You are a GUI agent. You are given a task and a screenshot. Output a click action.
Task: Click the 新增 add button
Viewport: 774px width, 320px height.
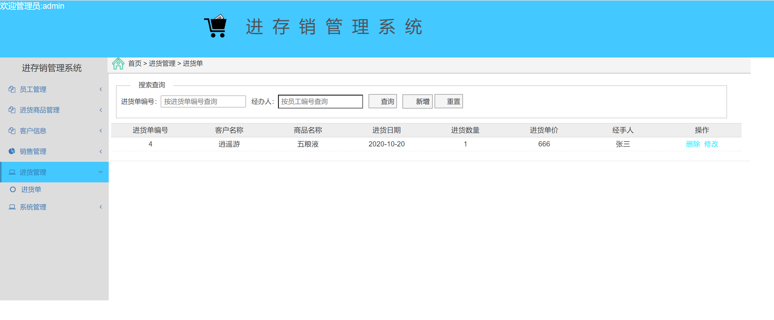coord(418,101)
